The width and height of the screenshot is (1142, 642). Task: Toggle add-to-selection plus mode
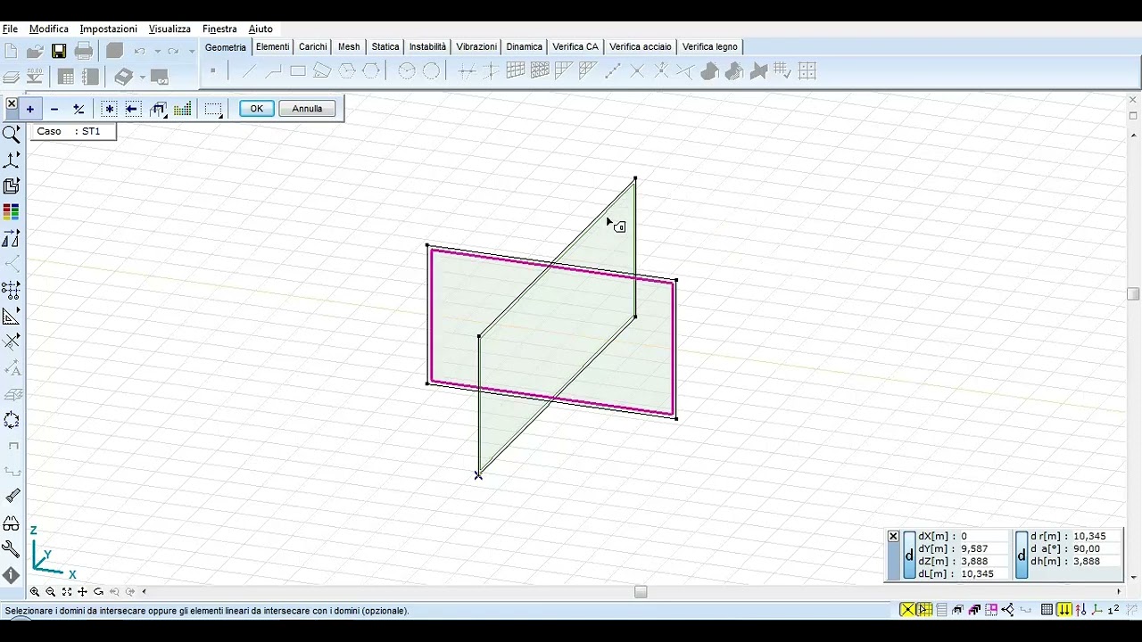29,109
